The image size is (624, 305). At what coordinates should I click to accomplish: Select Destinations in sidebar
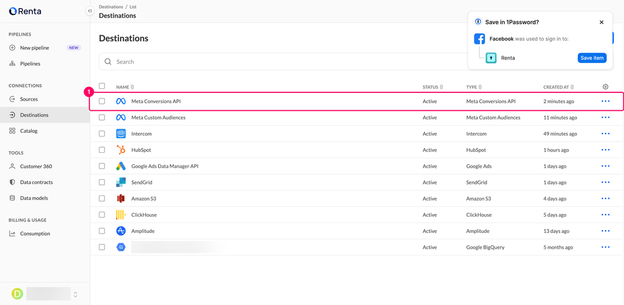pos(44,115)
